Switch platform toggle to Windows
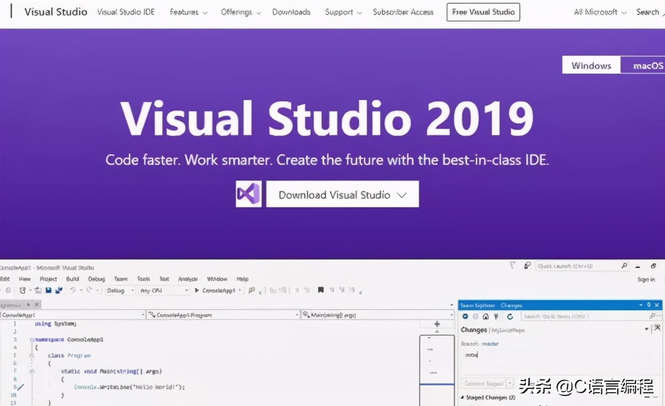The height and width of the screenshot is (406, 665). pyautogui.click(x=591, y=65)
